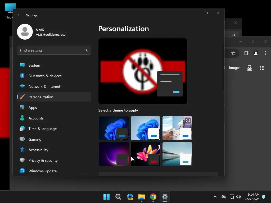
Task: Click the VM6 account avatar picture
Action: (25, 32)
